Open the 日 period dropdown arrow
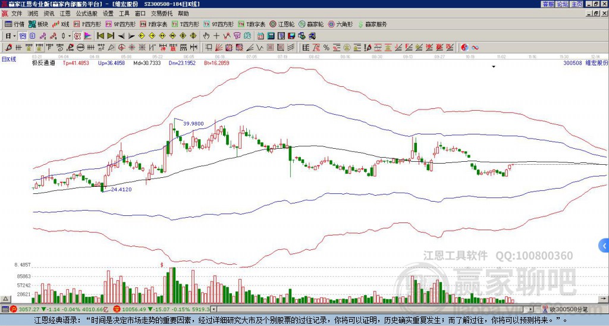Viewport: 609px width, 326px height. 14,36
